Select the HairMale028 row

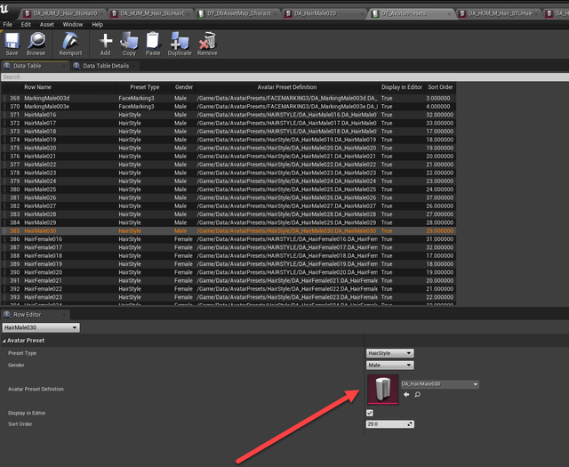coord(228,214)
